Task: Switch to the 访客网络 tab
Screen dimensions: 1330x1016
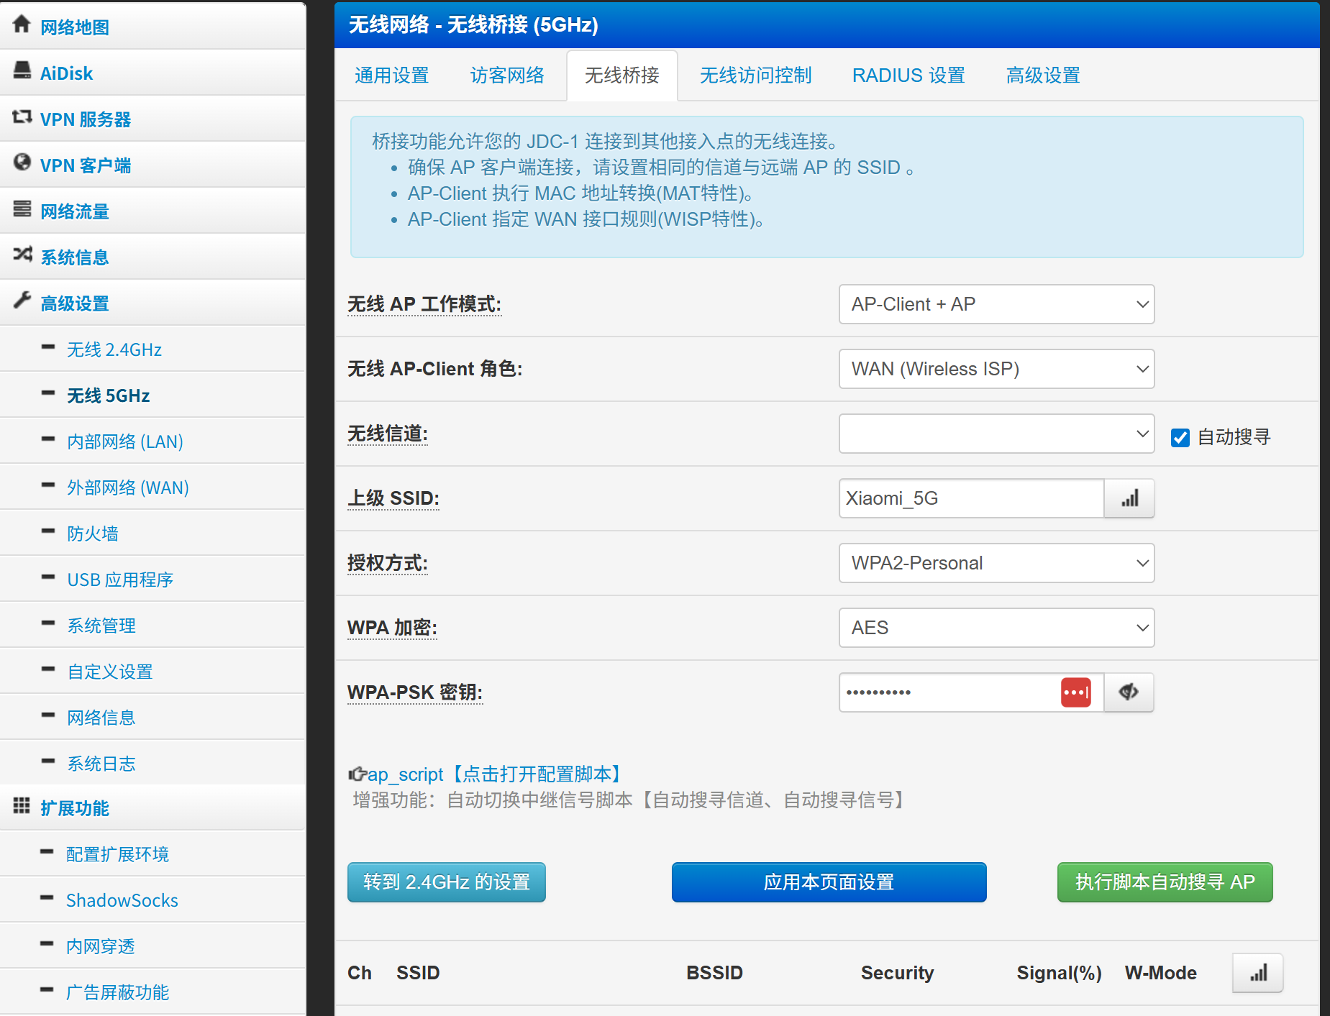Action: pyautogui.click(x=507, y=75)
